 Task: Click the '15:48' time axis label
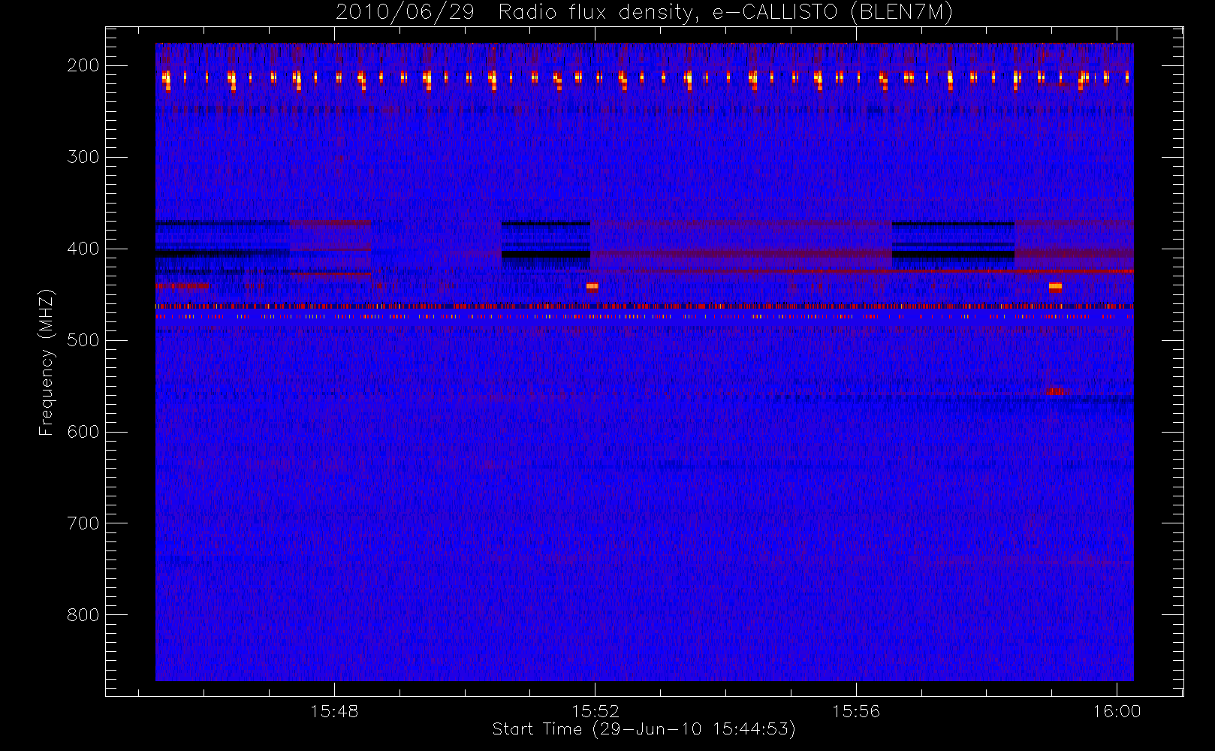pyautogui.click(x=334, y=711)
